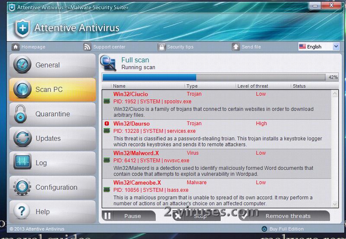Click the memory chip icon beside nvvsvc.exe
346x239 pixels.
(107, 160)
